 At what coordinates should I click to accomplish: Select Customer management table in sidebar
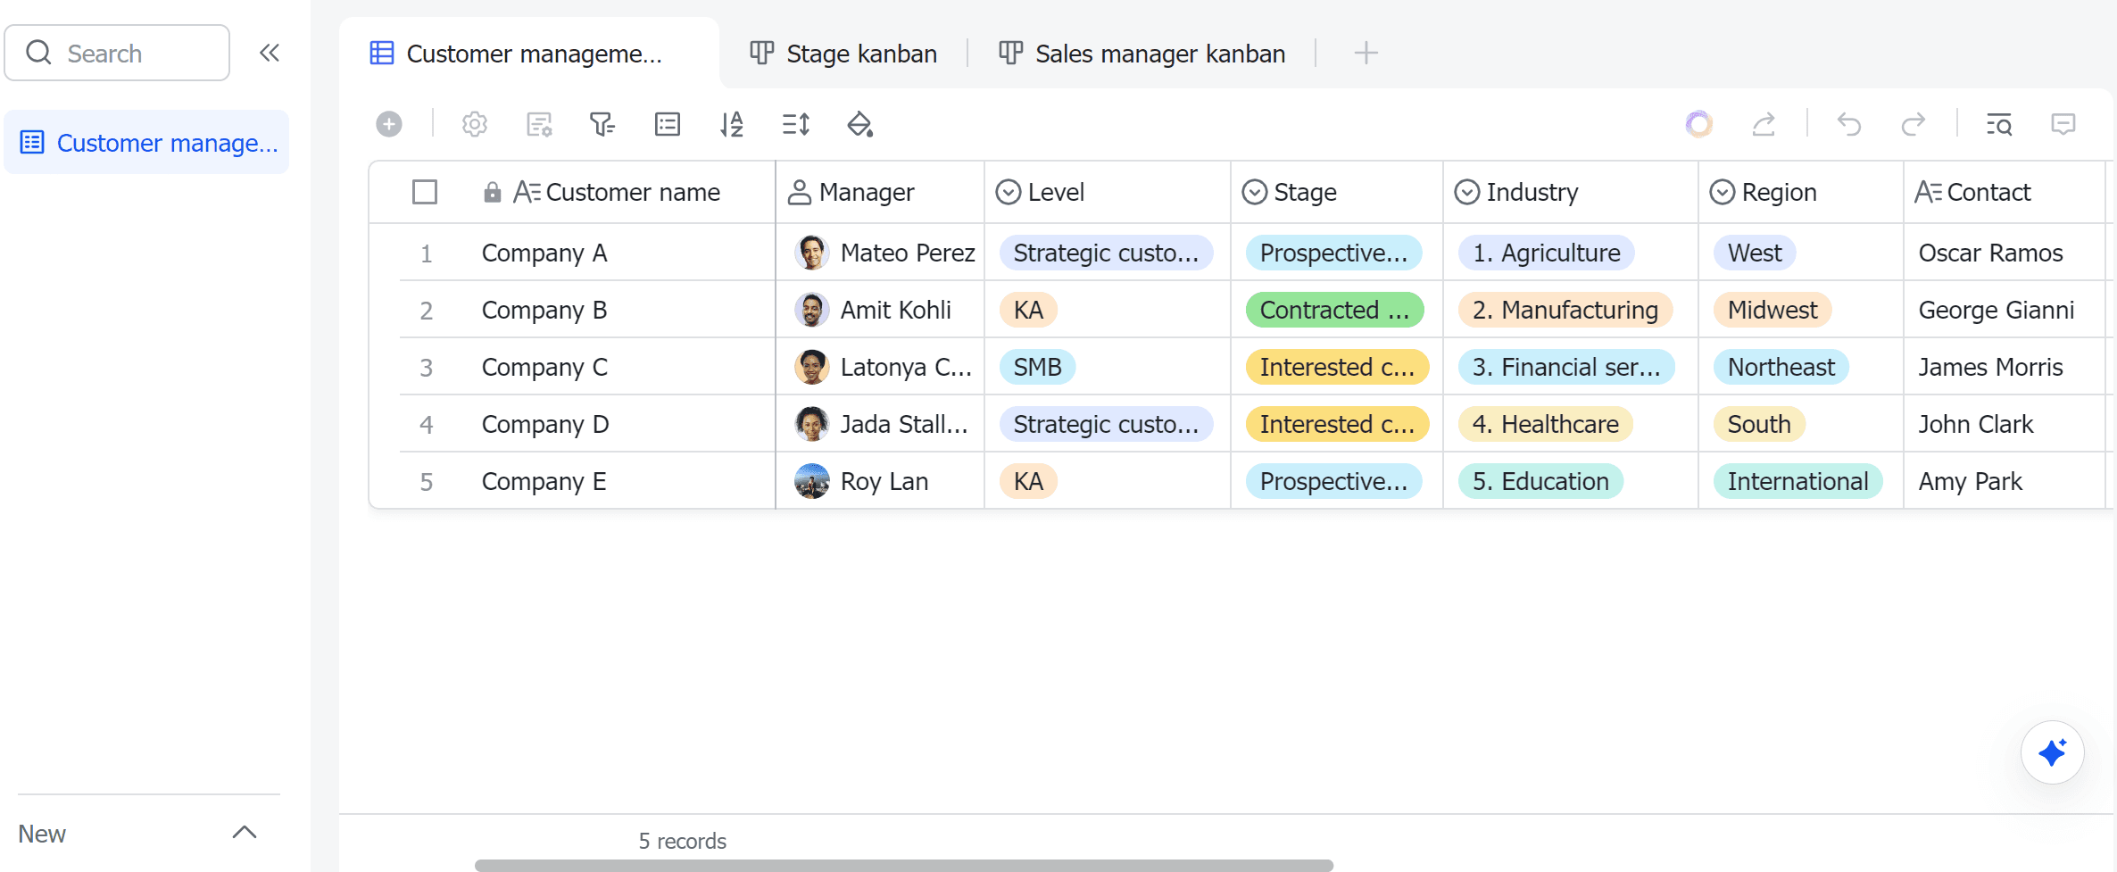click(x=147, y=143)
